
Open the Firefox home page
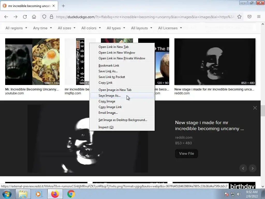(x=34, y=17)
